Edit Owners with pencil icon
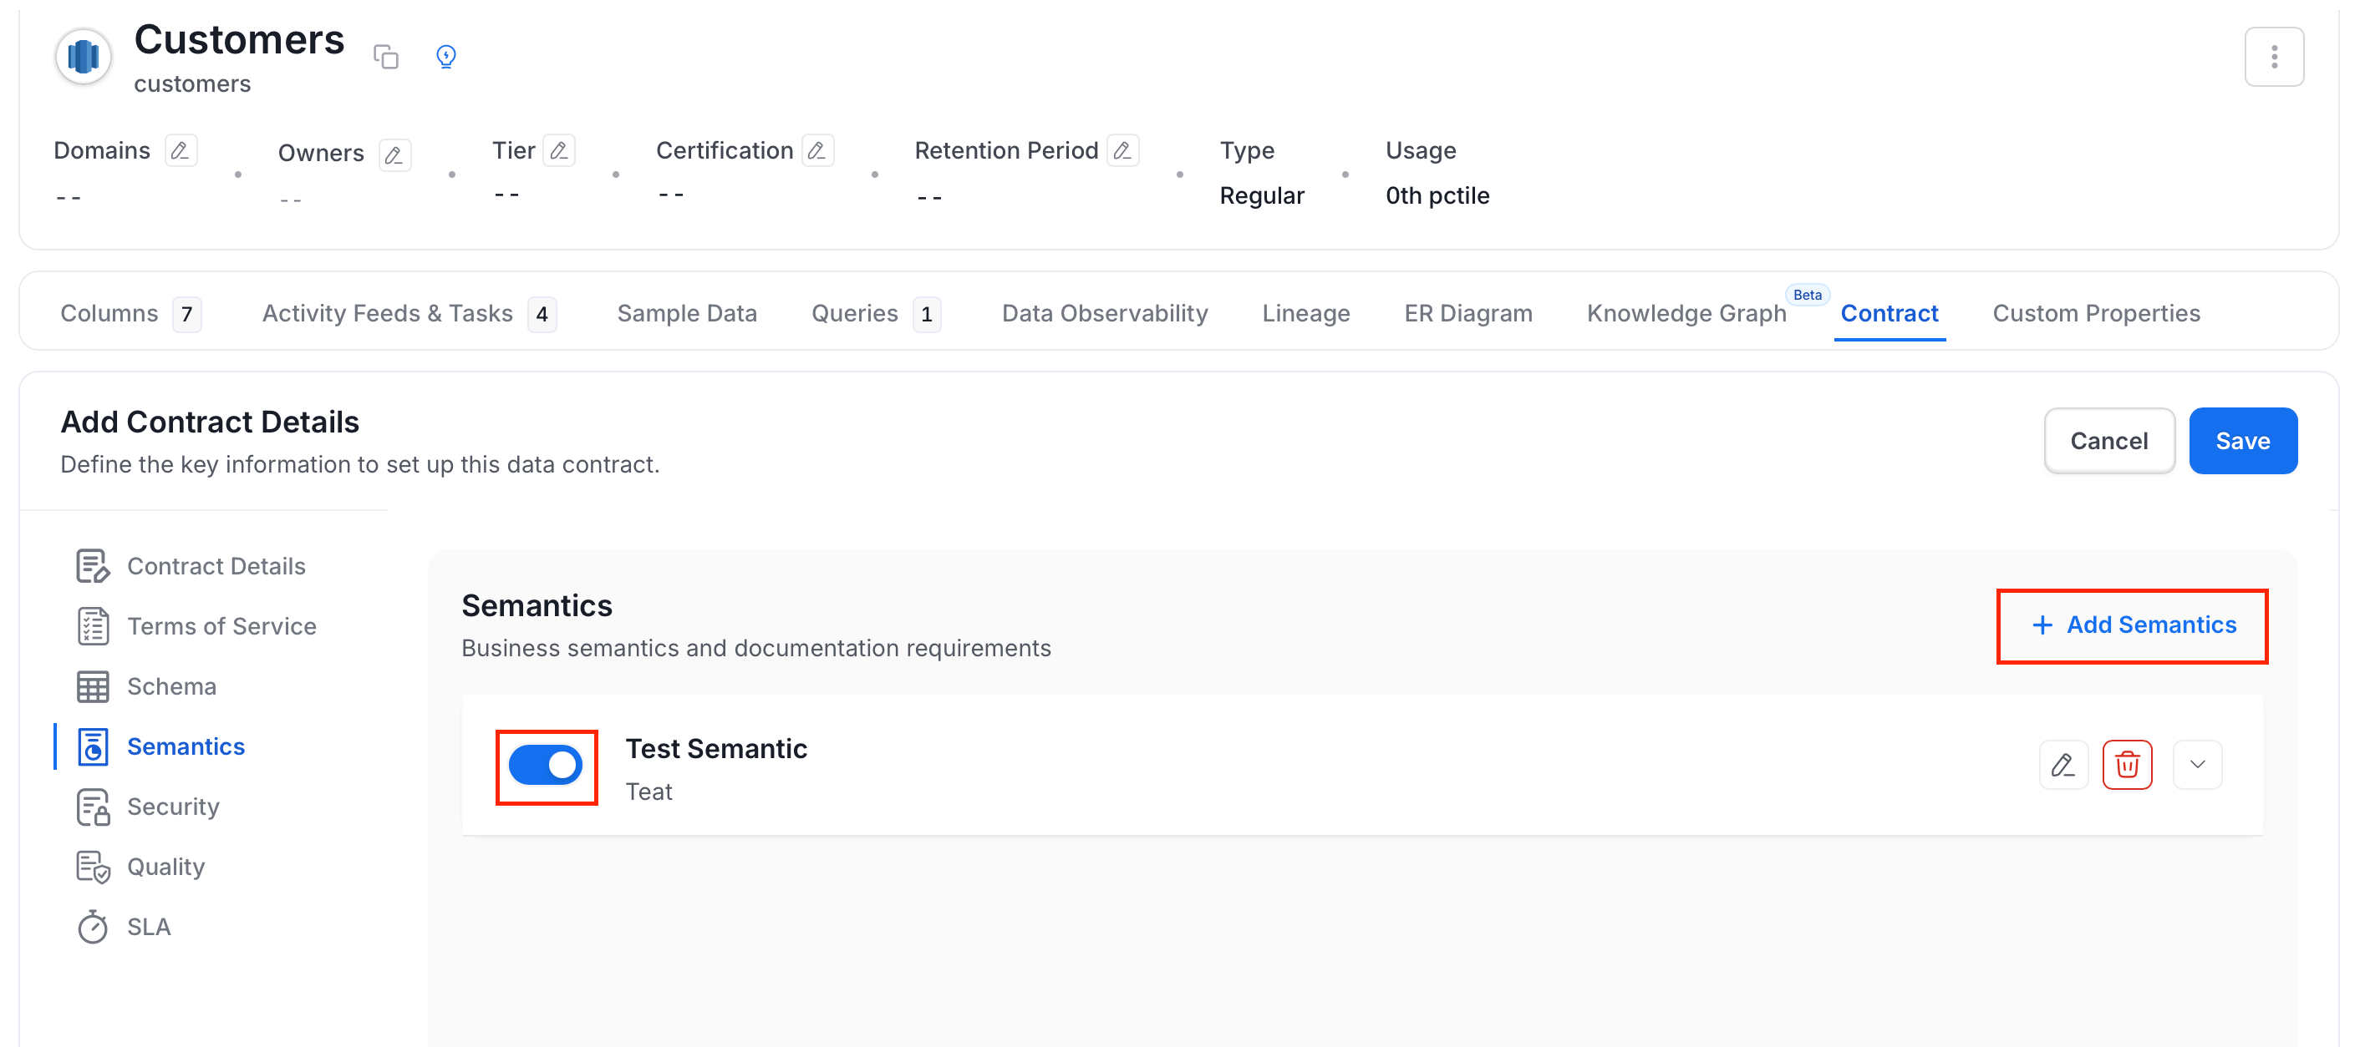This screenshot has width=2360, height=1047. [394, 154]
